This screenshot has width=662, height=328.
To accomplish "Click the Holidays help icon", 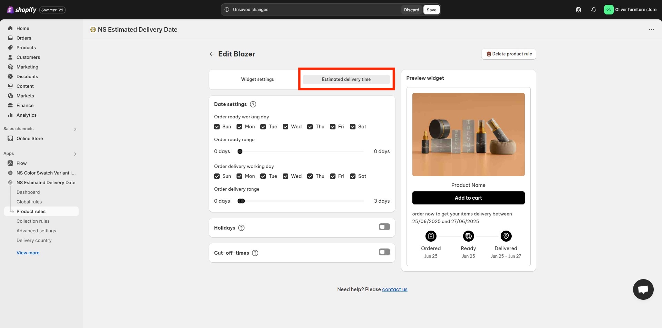I will click(x=241, y=228).
